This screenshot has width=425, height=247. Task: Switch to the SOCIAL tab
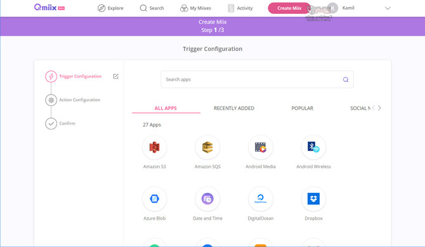[360, 108]
